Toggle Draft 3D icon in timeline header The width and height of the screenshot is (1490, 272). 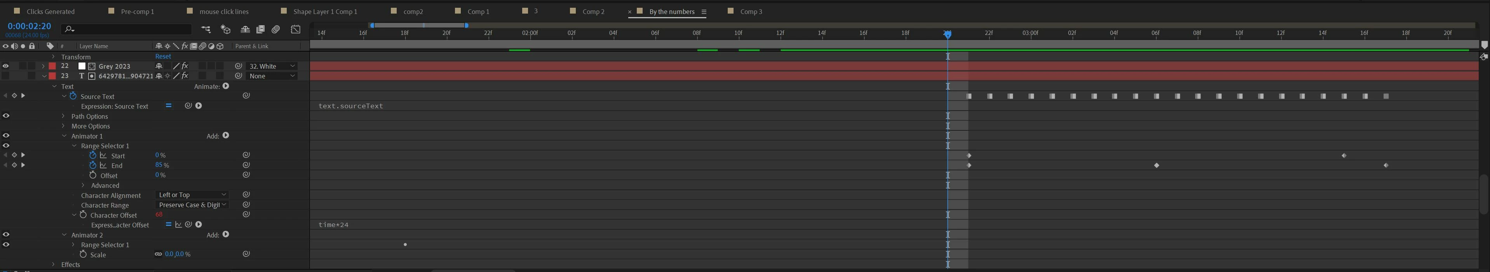[x=226, y=29]
